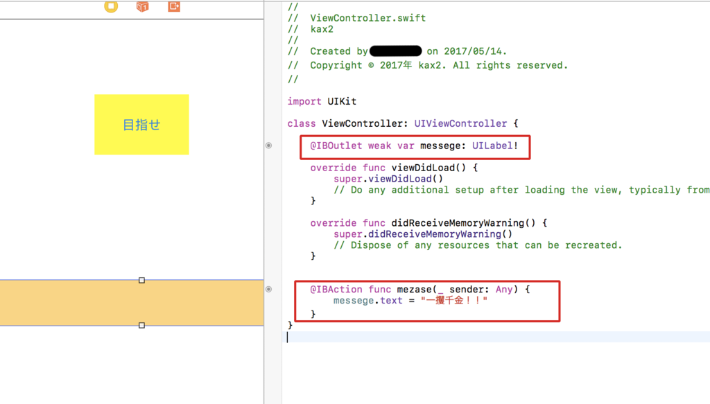710x404 pixels.
Task: Click the 'super.didReceiveMemoryWarning()' call
Action: pos(423,234)
